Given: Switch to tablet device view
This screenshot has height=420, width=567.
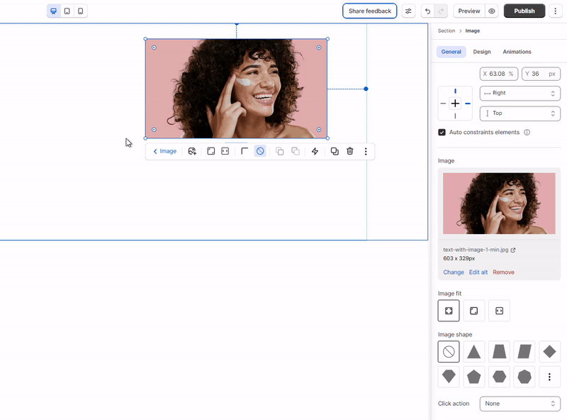Looking at the screenshot, I should click(x=67, y=11).
